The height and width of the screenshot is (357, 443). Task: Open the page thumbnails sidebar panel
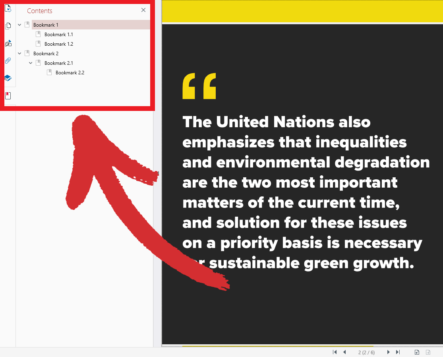coord(8,26)
